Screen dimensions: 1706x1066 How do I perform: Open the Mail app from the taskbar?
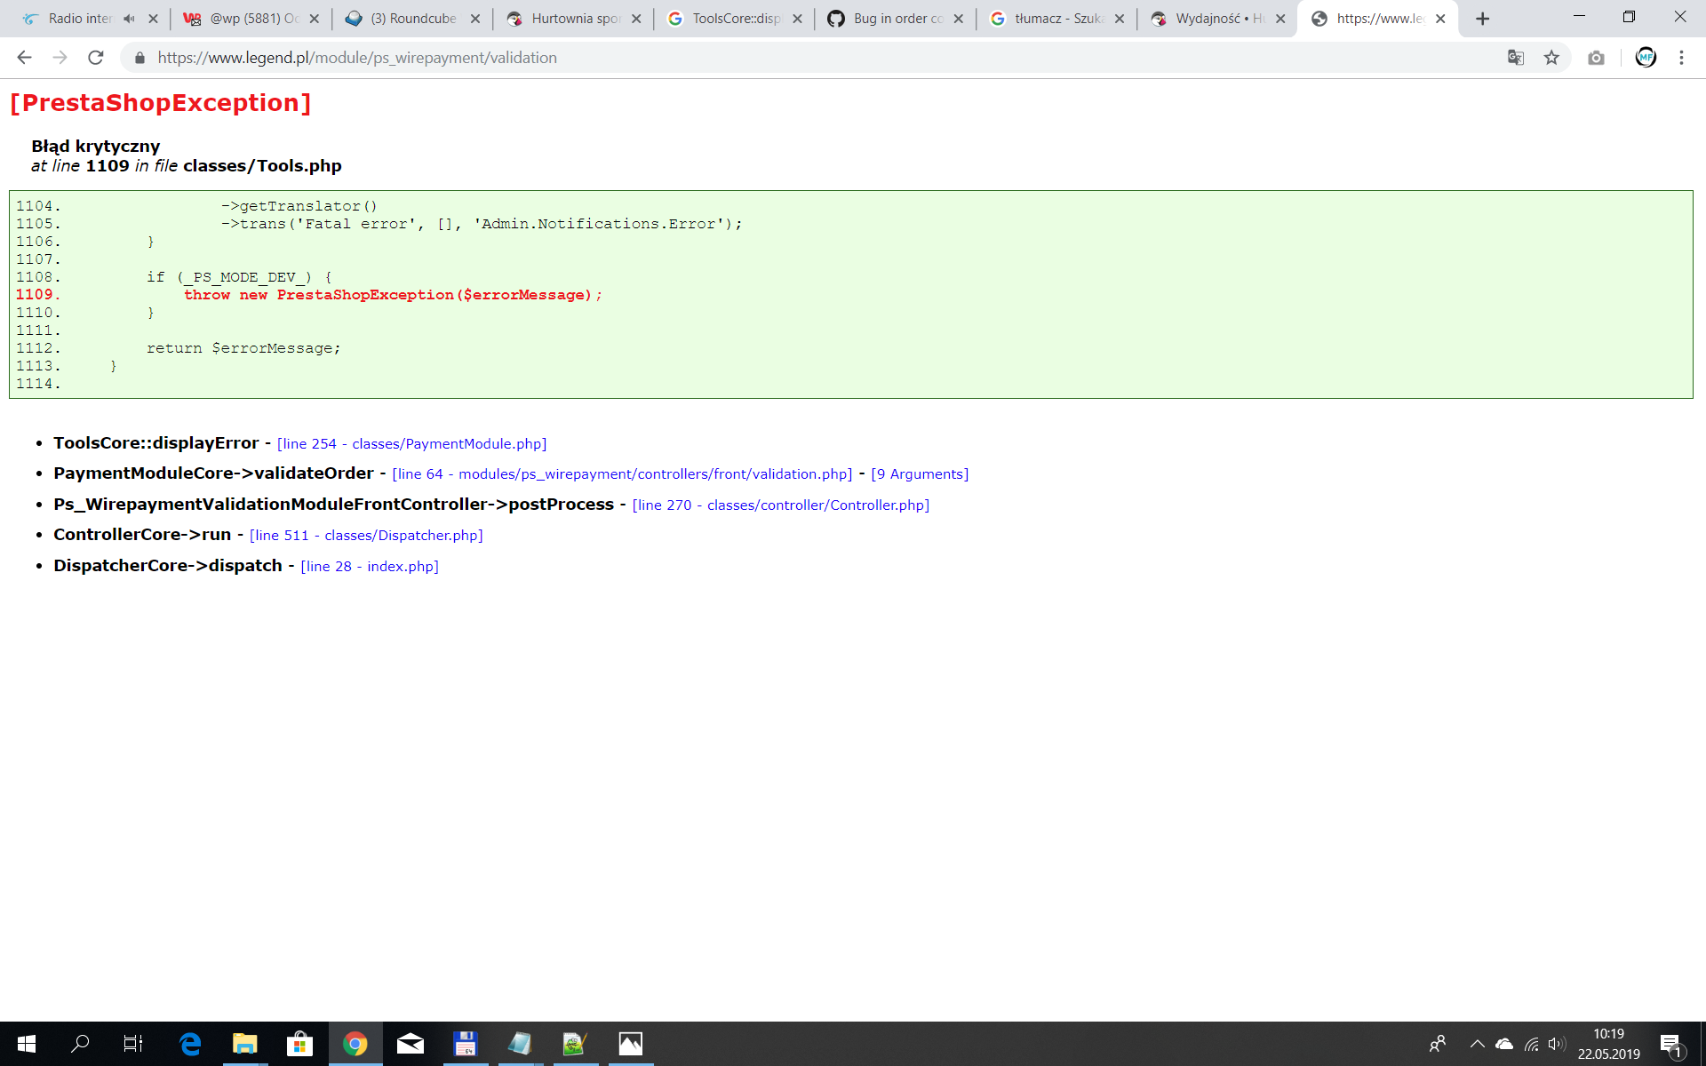(410, 1044)
